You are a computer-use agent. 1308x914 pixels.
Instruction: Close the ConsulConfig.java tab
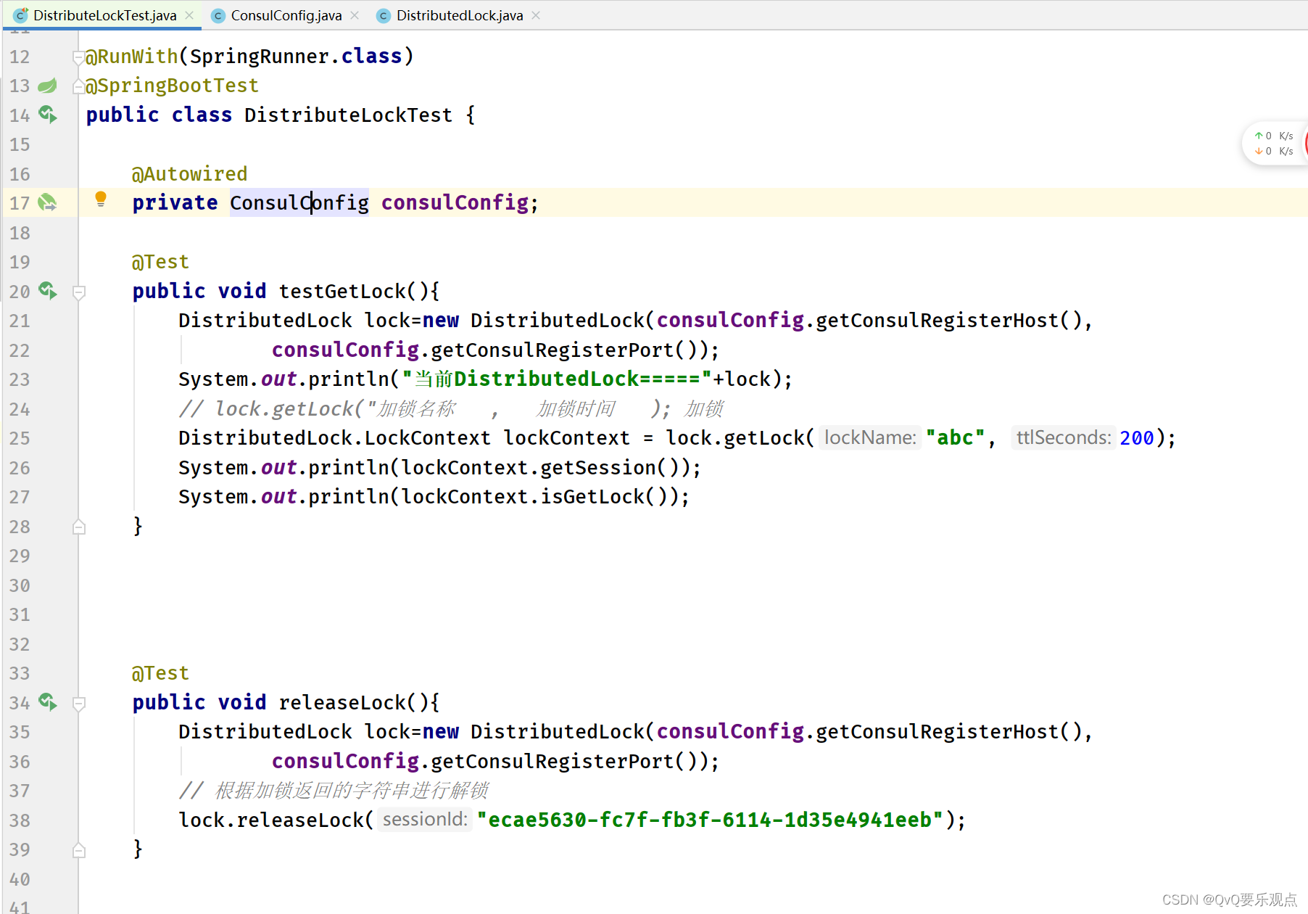click(355, 15)
